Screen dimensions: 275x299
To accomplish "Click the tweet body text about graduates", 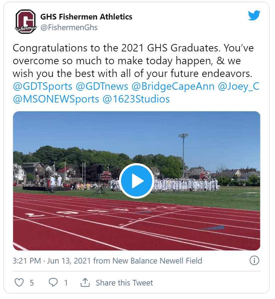I will pyautogui.click(x=133, y=61).
